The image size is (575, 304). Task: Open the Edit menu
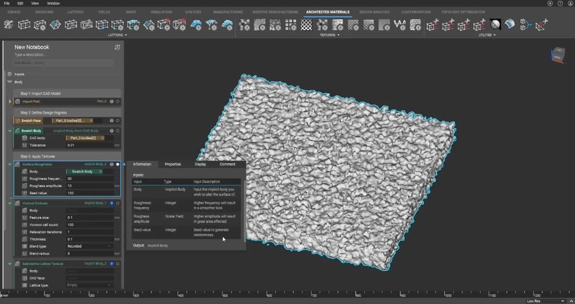[20, 3]
